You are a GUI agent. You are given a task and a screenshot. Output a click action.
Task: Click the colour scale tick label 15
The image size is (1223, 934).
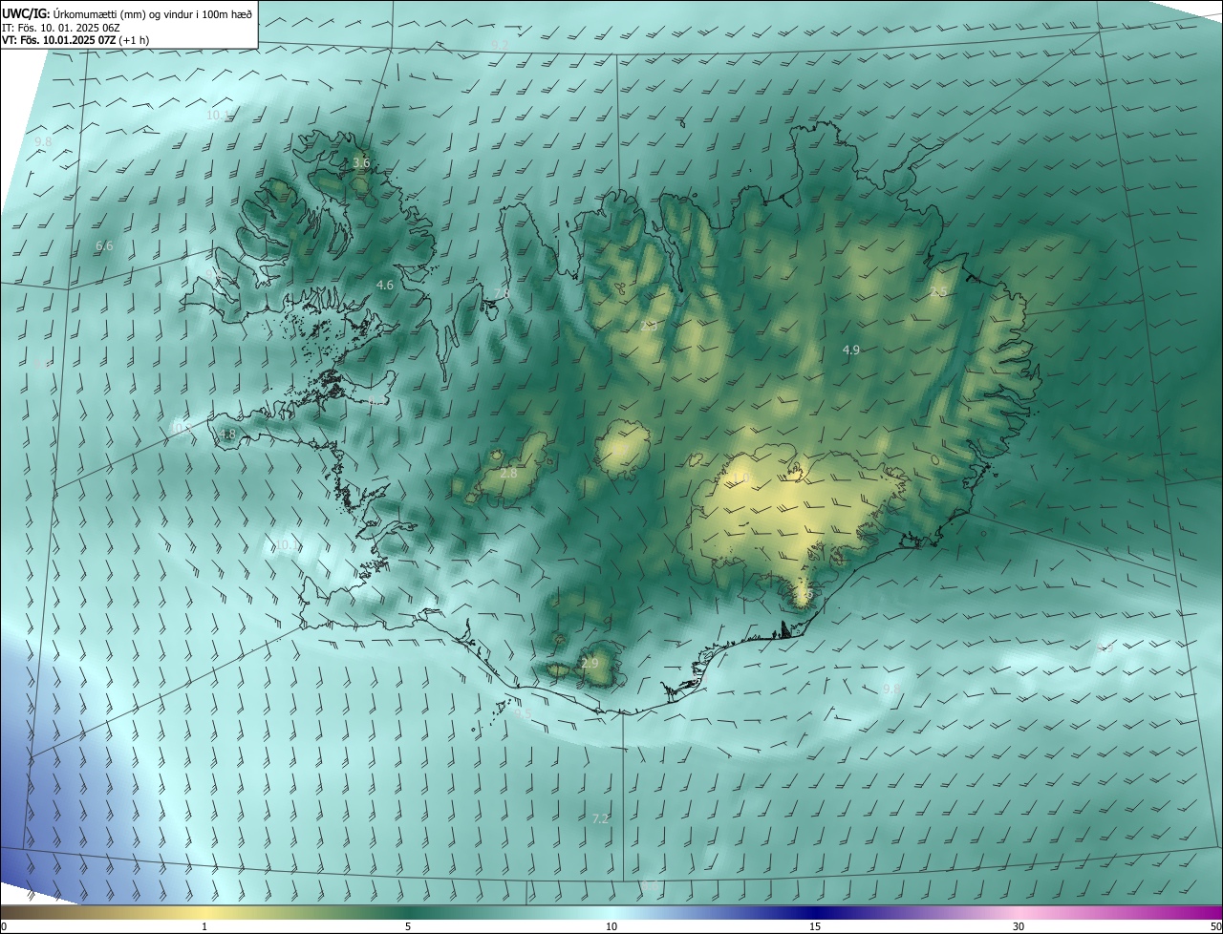815,927
